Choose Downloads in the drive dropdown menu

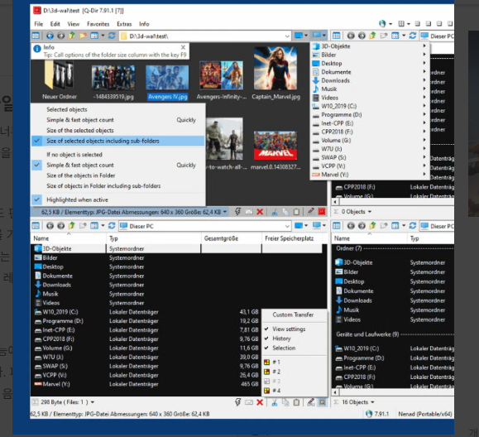[x=369, y=80]
